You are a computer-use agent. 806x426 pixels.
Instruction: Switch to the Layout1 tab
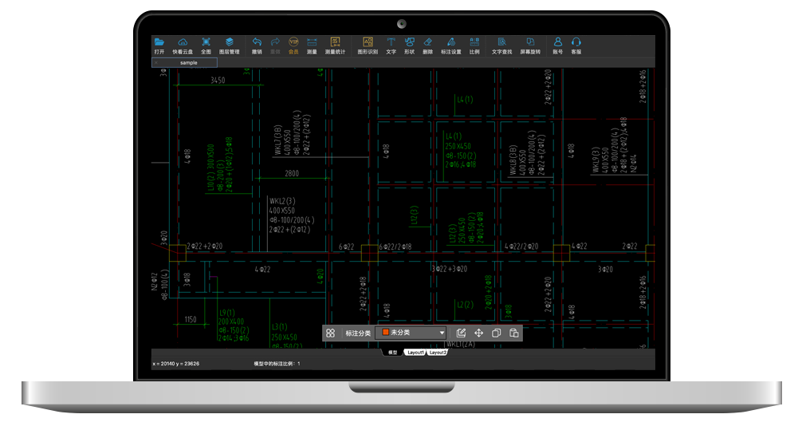pos(415,352)
